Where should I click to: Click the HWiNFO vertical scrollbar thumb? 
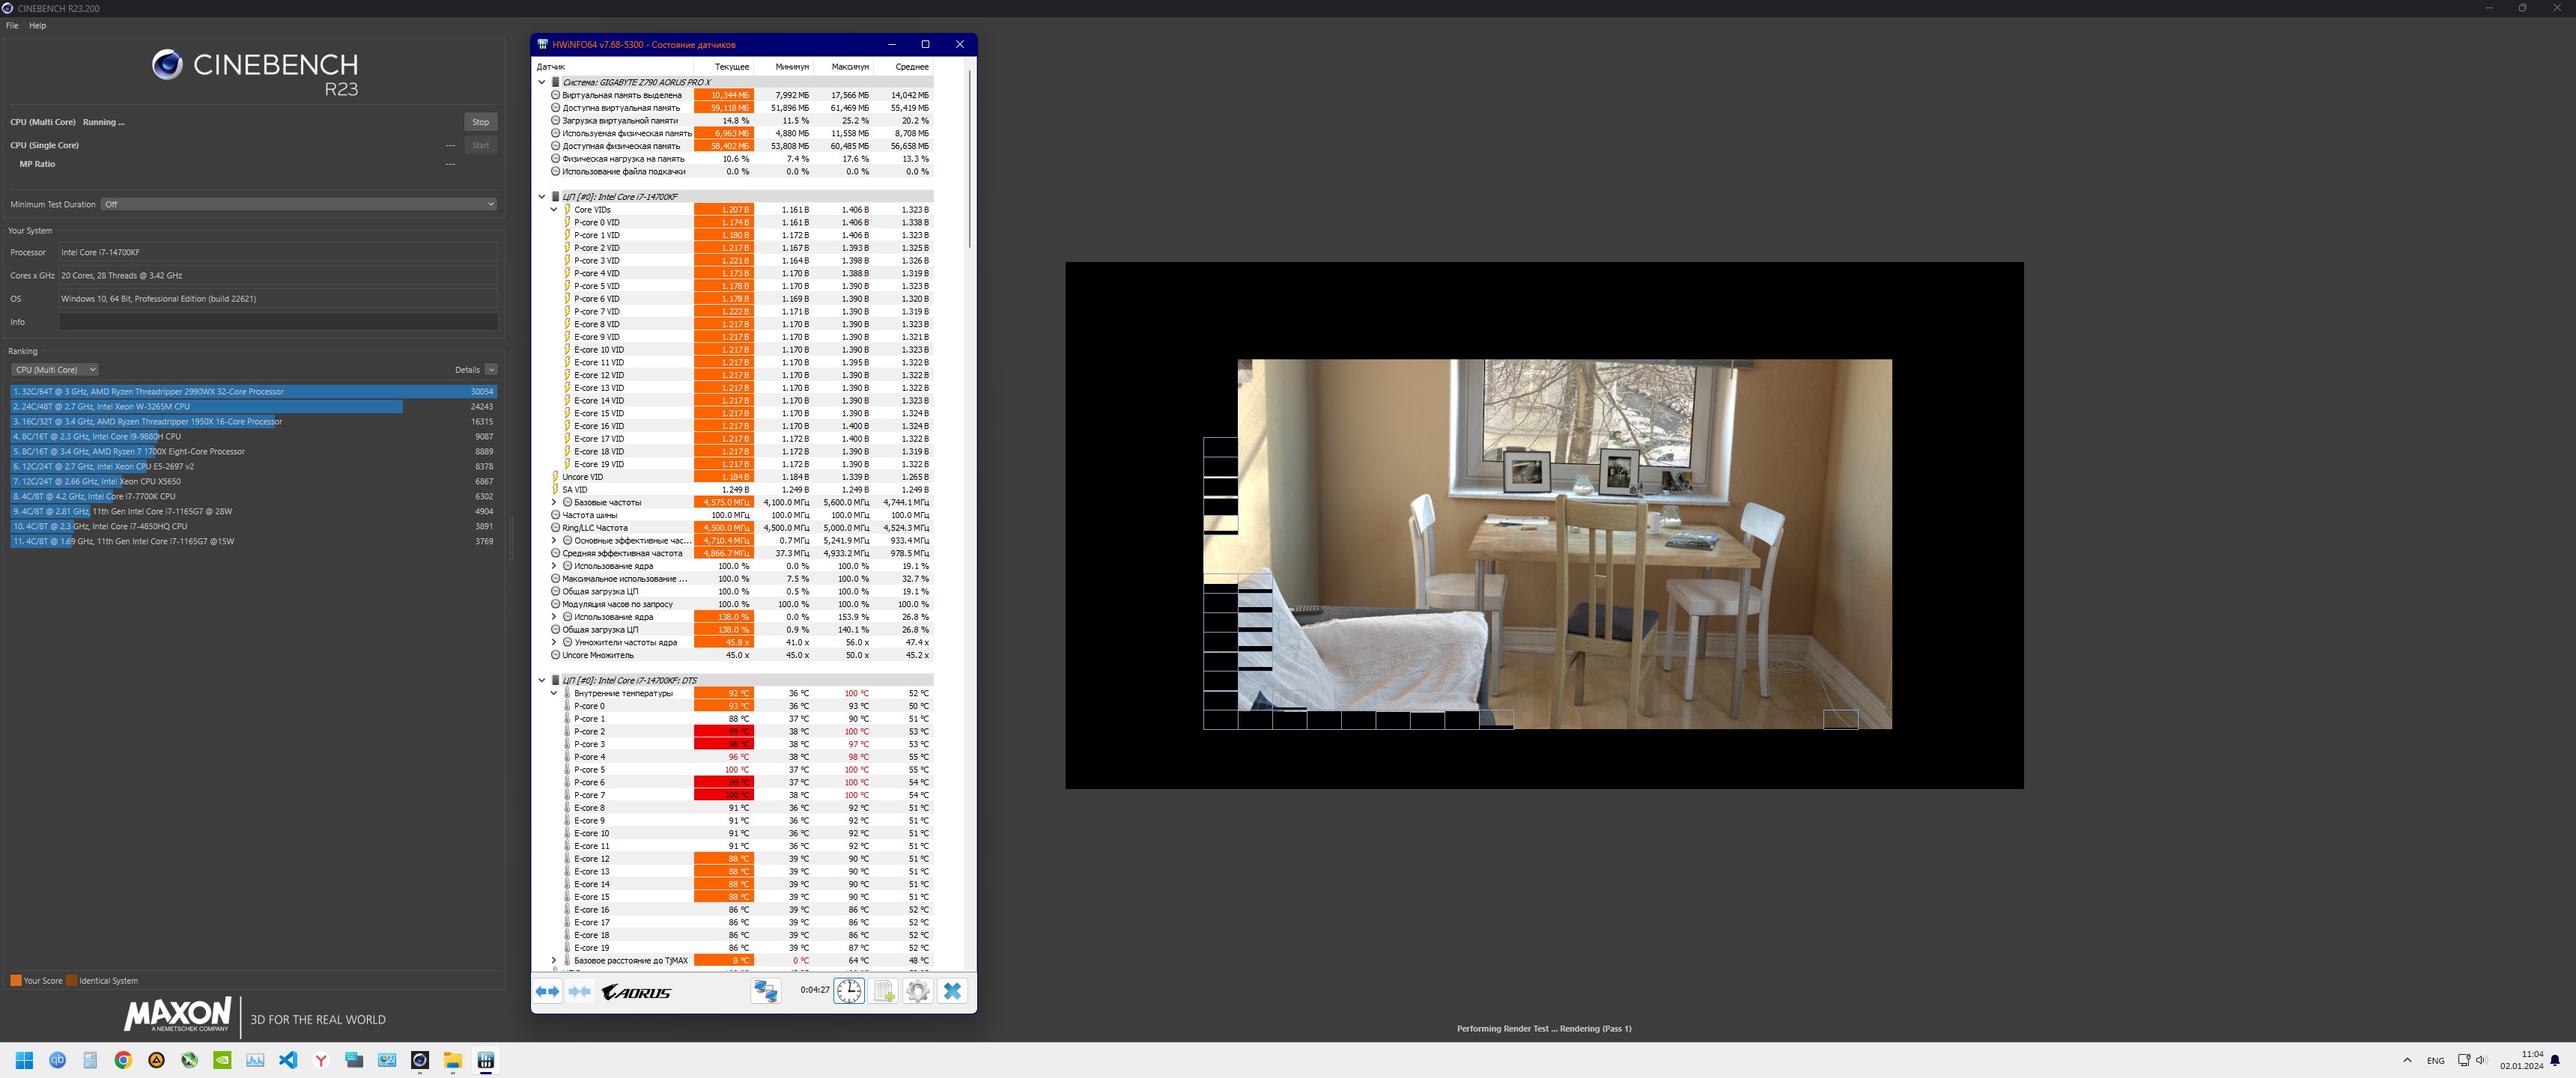[969, 160]
